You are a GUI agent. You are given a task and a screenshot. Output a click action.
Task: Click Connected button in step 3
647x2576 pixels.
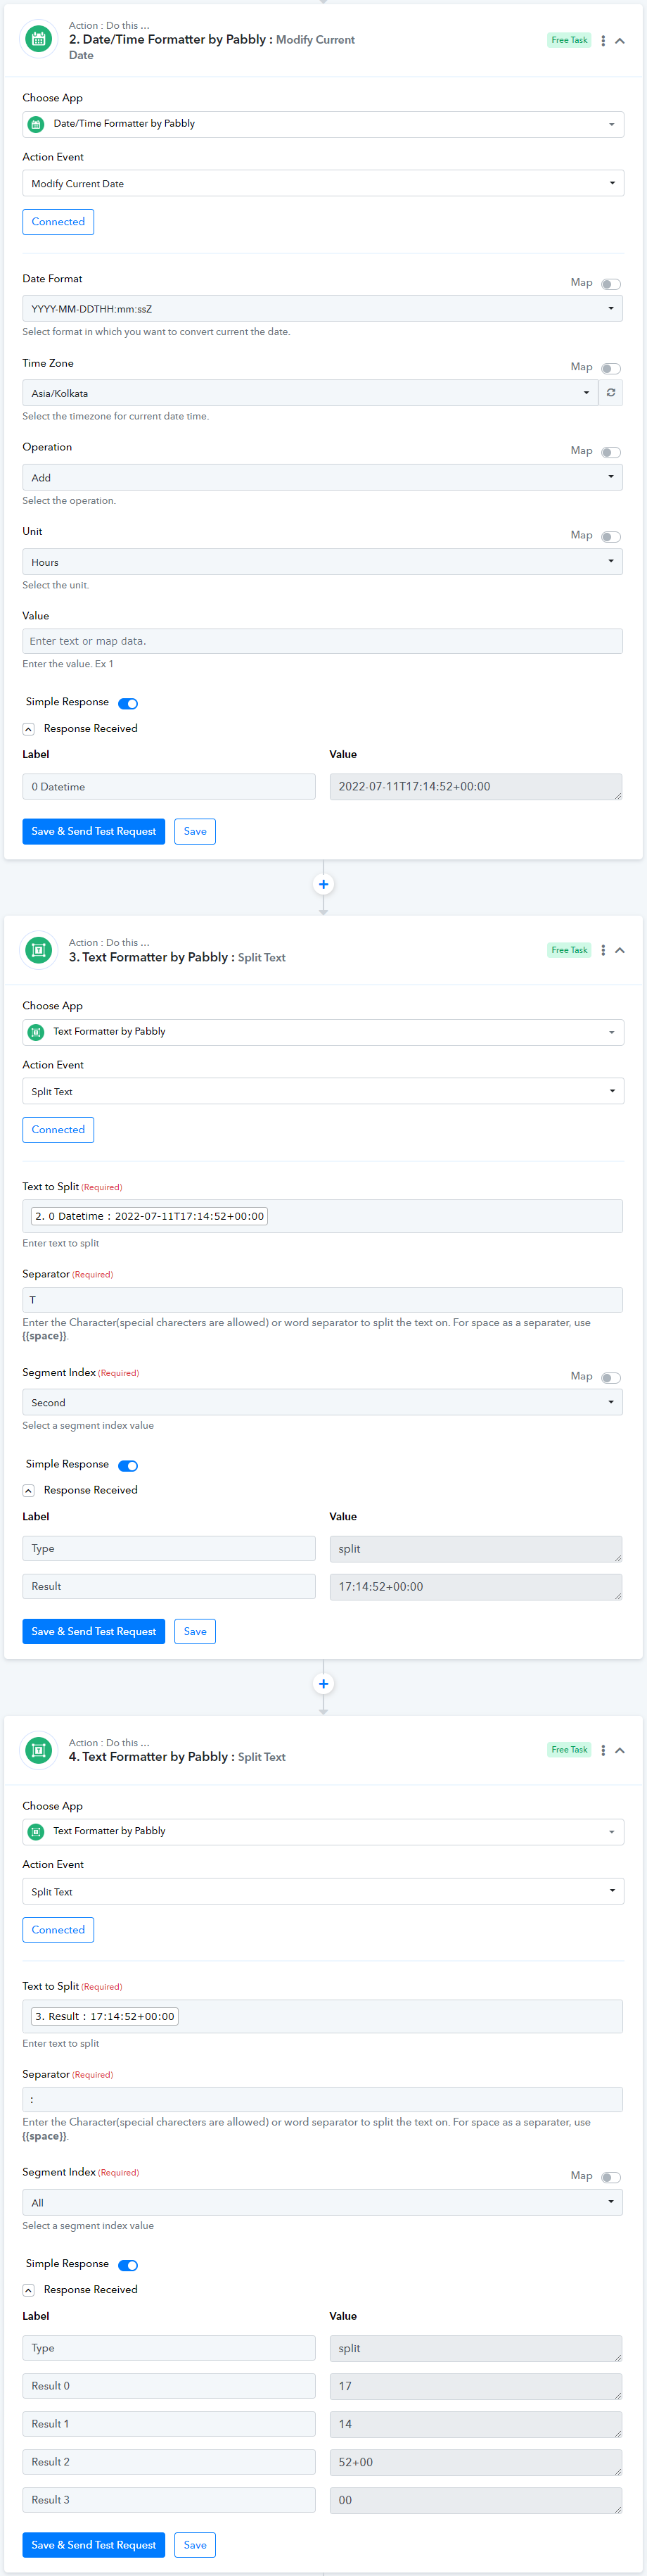point(58,1130)
